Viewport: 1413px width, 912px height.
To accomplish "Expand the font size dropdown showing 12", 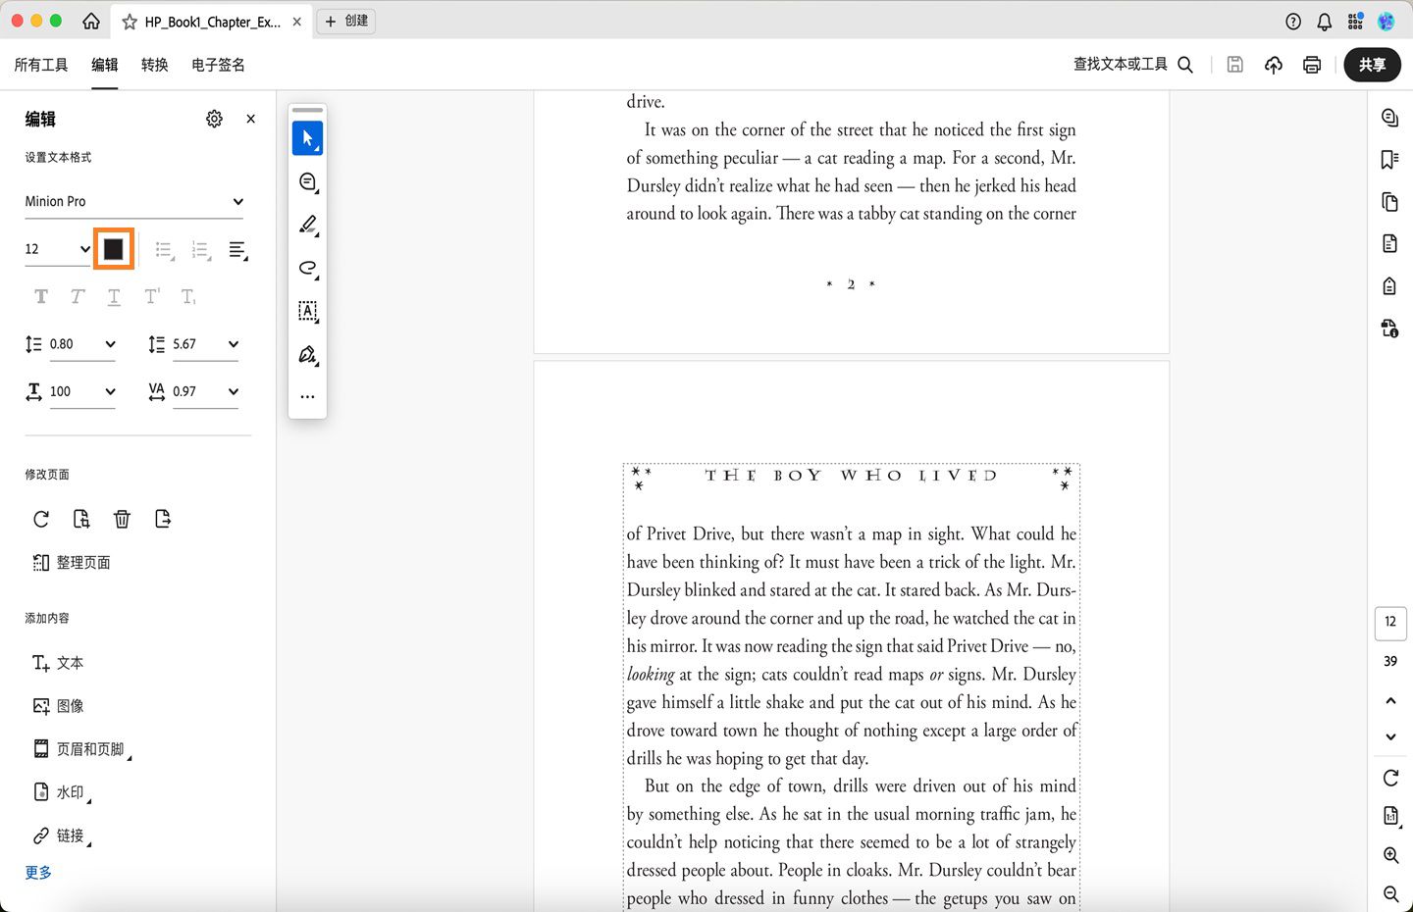I will pos(57,248).
